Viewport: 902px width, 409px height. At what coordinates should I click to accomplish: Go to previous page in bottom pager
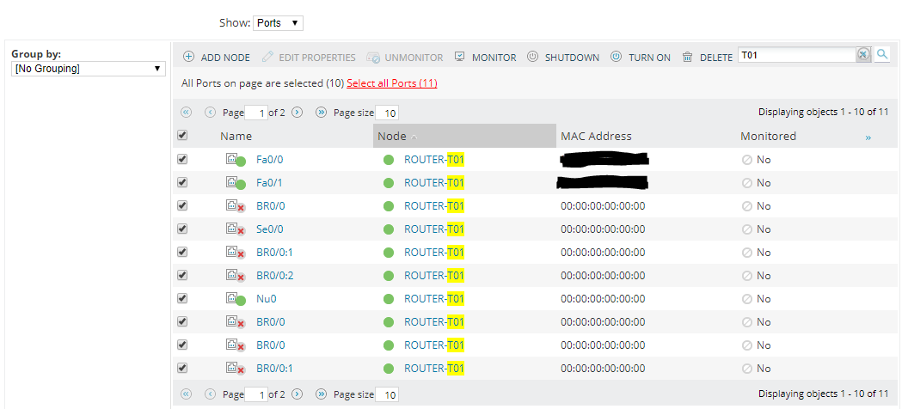210,394
